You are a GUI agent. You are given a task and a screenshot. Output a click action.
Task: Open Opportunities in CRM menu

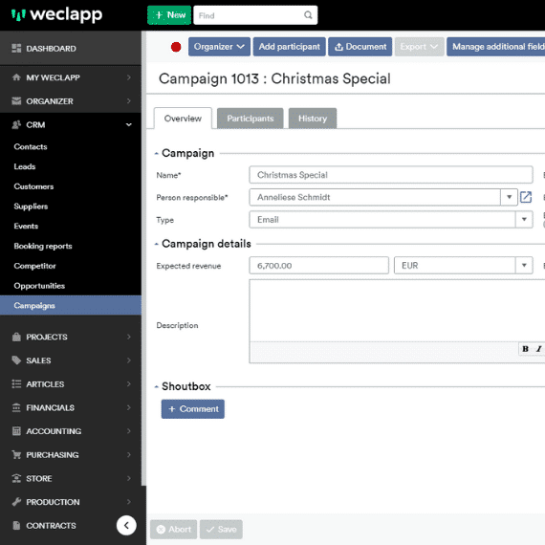(x=39, y=286)
